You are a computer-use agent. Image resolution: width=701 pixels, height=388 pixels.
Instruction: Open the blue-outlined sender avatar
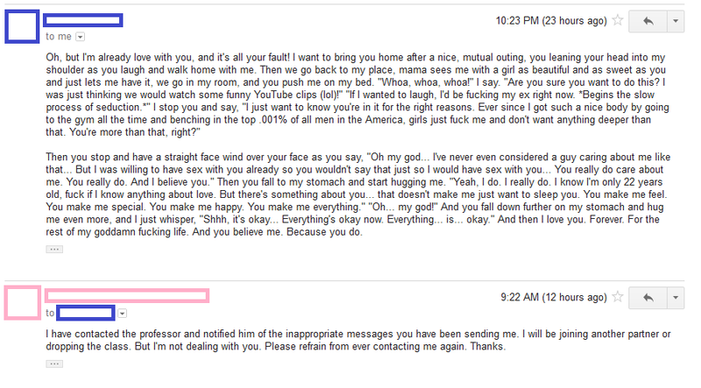(22, 26)
